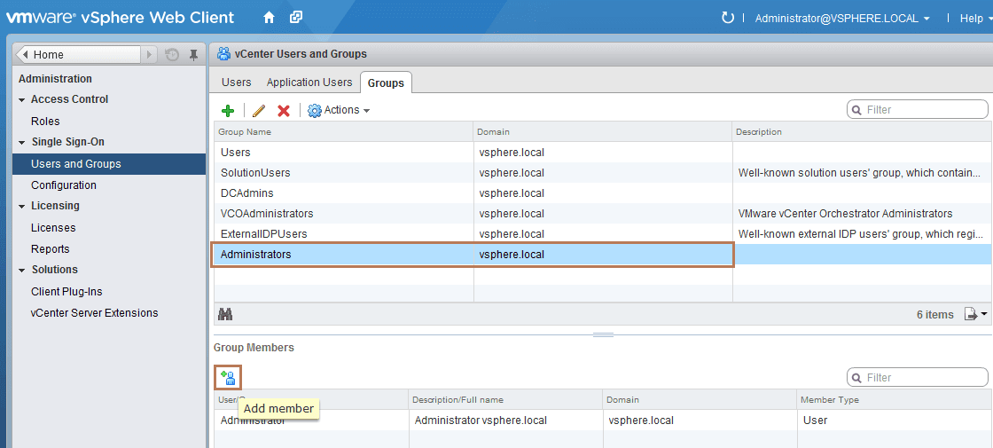Click the vCenter Users and Groups header icon
Viewport: 993px width, 448px height.
coord(223,54)
